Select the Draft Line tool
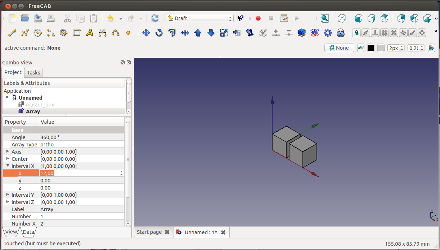 coord(12,33)
